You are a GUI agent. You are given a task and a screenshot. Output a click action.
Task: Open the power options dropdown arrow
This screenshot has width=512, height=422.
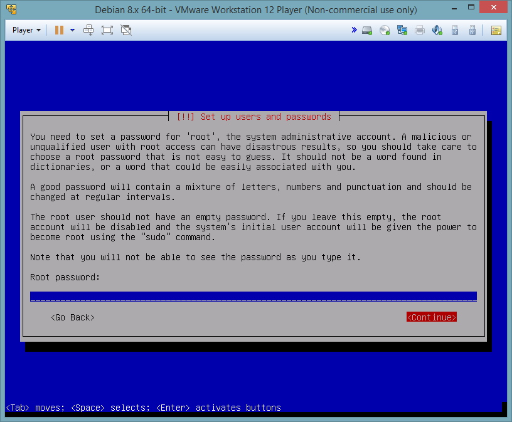[73, 30]
